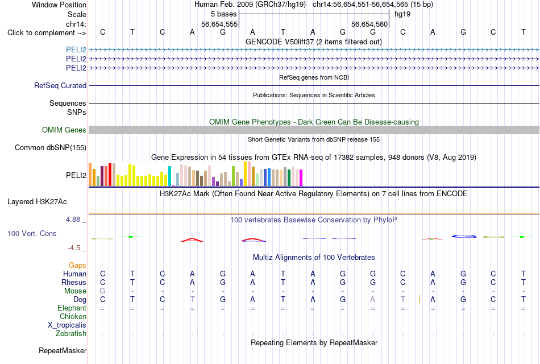The image size is (540, 364).
Task: Click the SNPs track label
Action: tap(77, 112)
